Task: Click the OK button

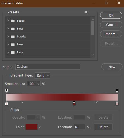Action: click(x=111, y=15)
